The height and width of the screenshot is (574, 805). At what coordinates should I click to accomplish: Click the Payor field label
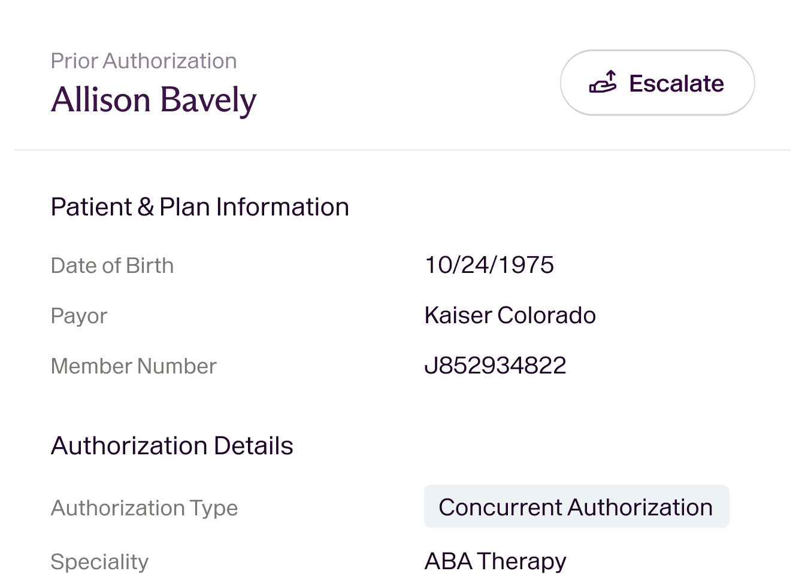click(x=79, y=315)
